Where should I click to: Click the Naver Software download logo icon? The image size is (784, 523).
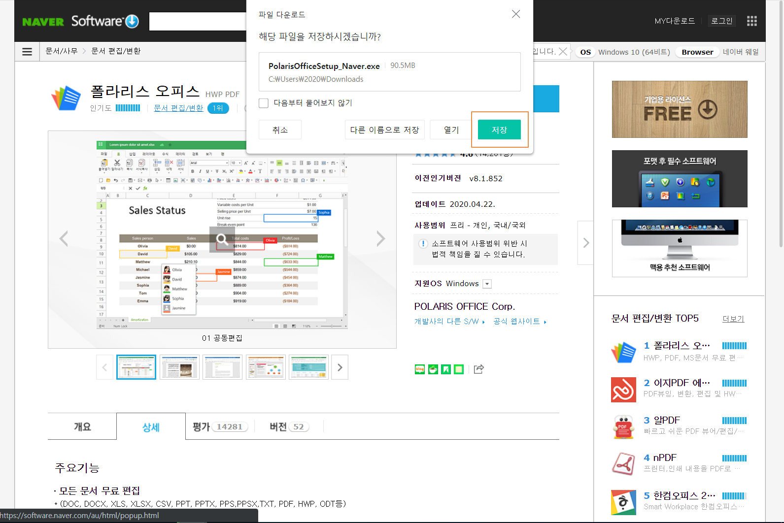pos(132,21)
